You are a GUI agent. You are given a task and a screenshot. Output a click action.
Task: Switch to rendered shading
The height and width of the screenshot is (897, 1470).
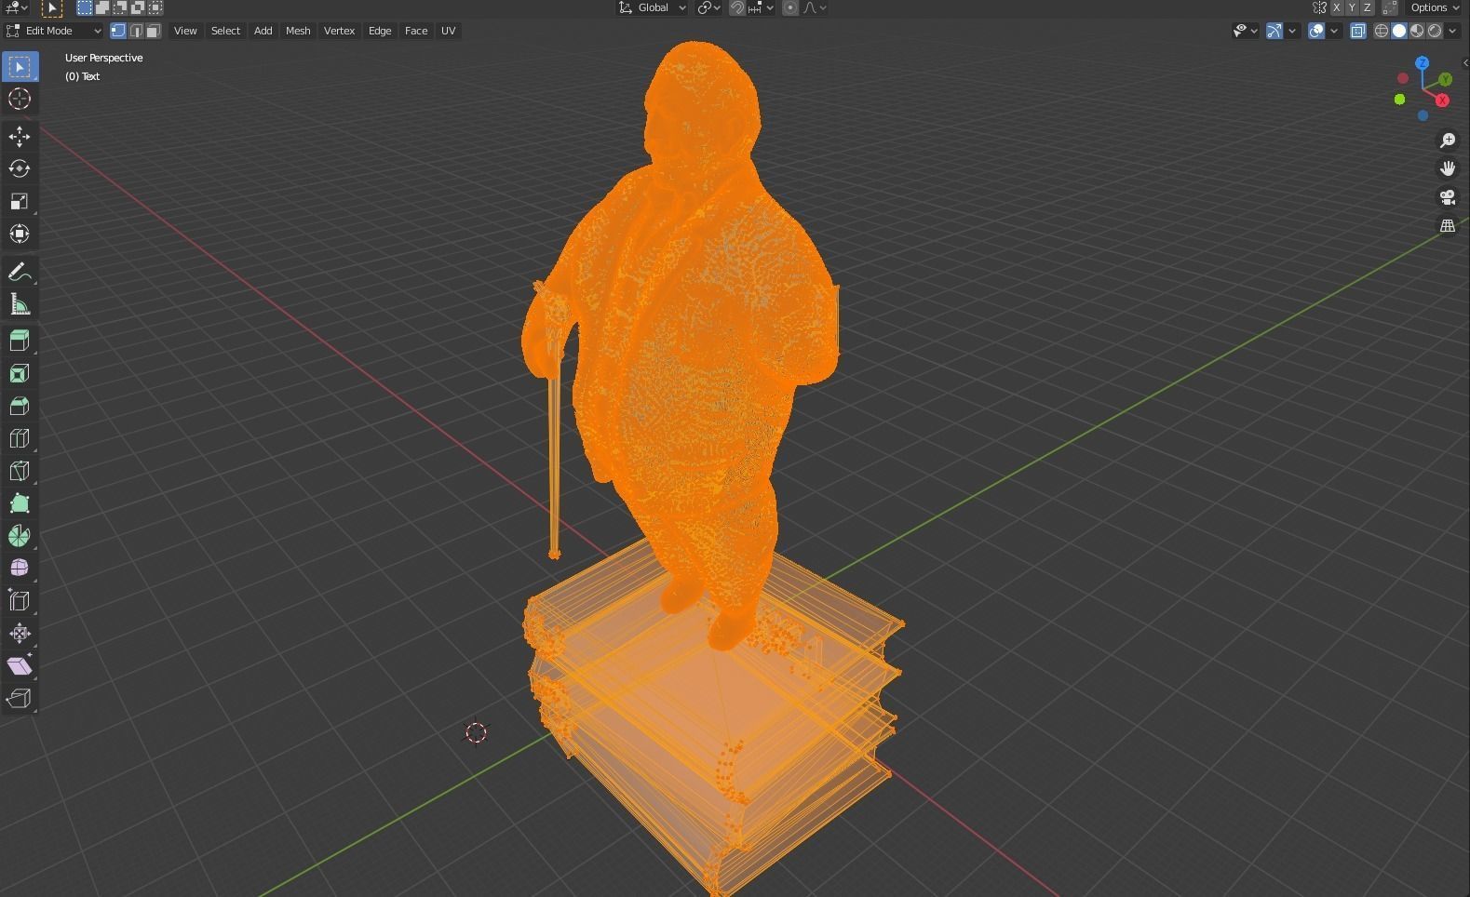[1435, 31]
